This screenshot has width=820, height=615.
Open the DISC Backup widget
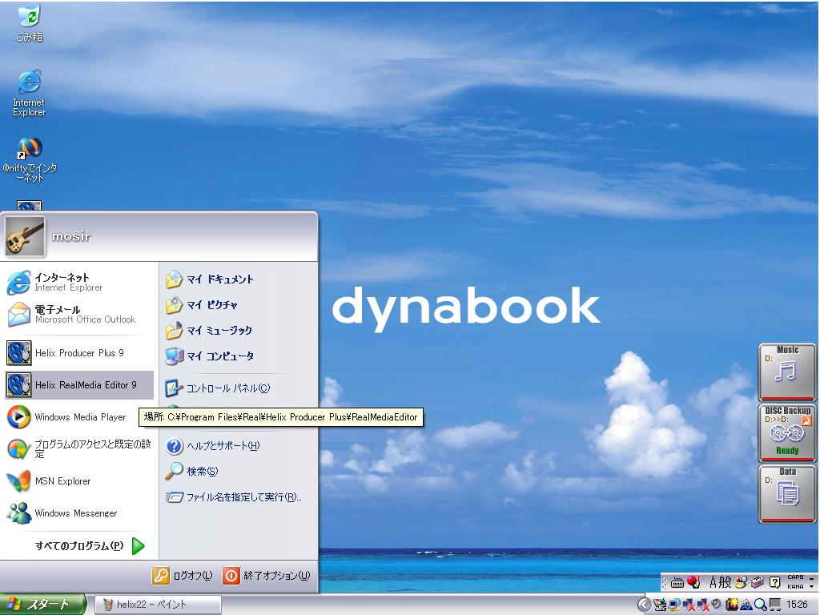click(787, 433)
